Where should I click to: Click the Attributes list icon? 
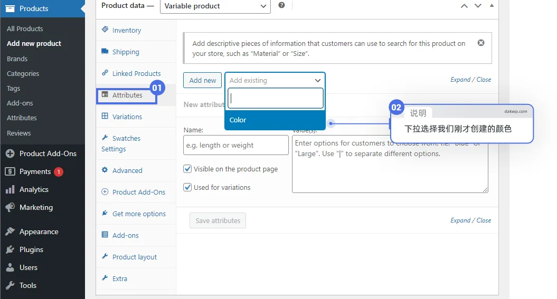(105, 94)
